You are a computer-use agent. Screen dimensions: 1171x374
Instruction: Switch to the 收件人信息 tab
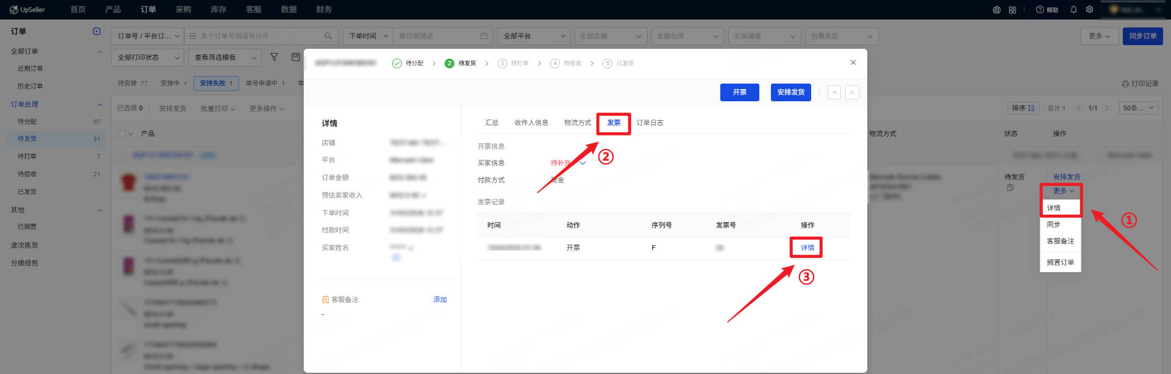pyautogui.click(x=531, y=123)
